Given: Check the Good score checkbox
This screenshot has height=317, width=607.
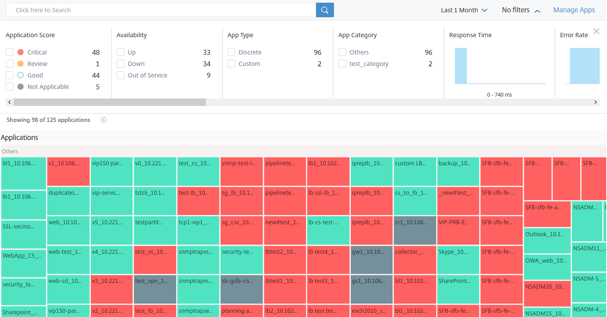Looking at the screenshot, I should [10, 75].
